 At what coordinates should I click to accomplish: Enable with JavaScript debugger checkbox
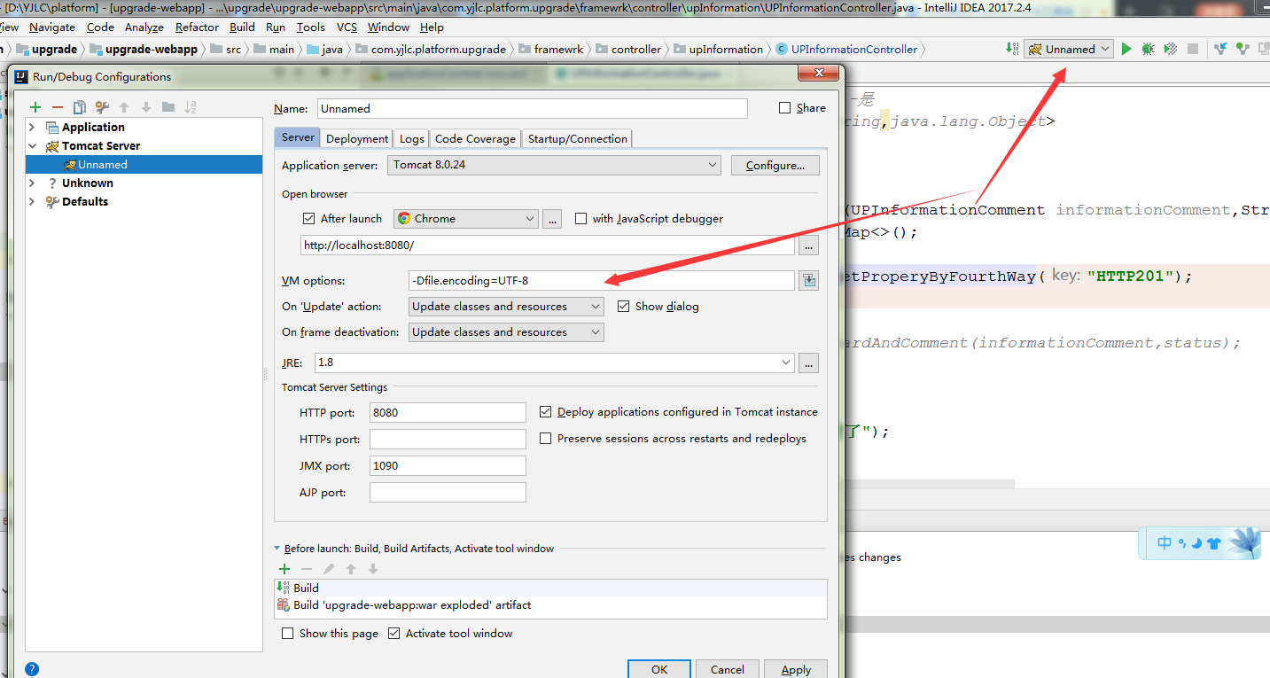581,218
